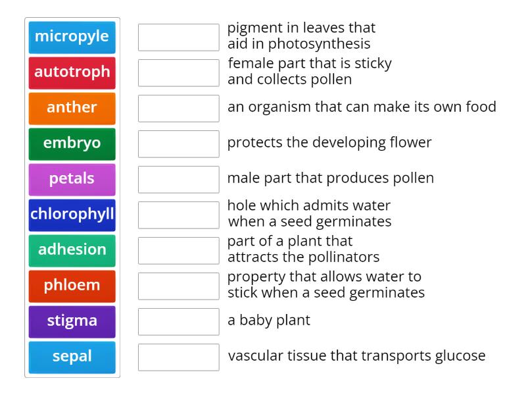The height and width of the screenshot is (395, 526).
Task: Select the box beside the glucose transport tissue definition
Action: [178, 357]
